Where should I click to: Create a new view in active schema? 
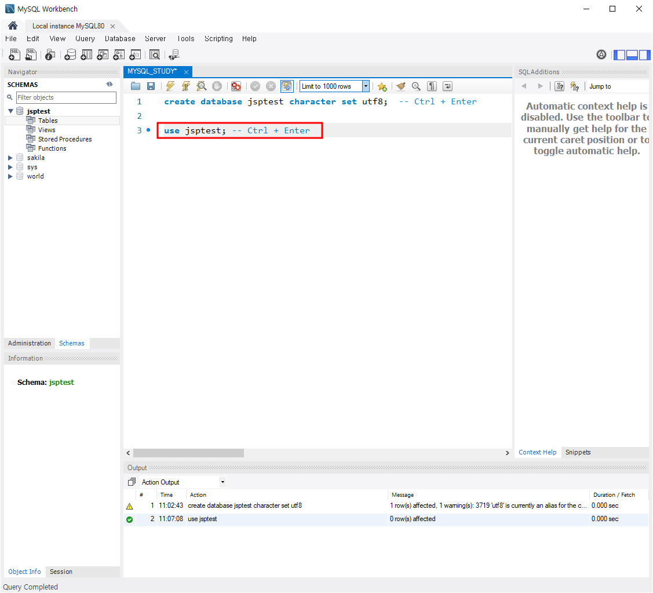click(103, 54)
